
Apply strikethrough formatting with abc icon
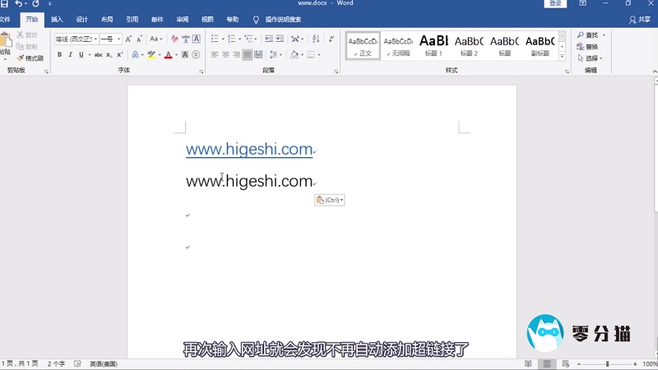point(98,55)
